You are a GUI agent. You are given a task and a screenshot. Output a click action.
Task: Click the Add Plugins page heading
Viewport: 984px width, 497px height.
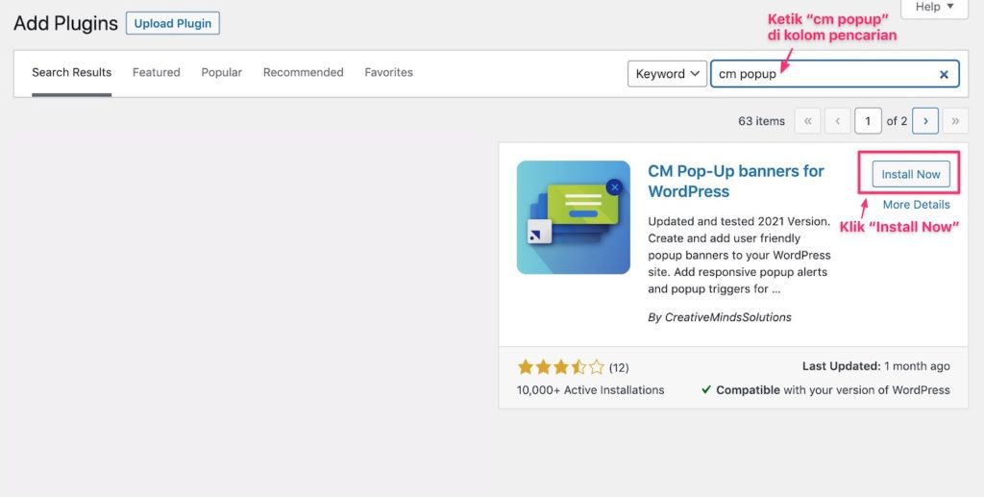point(66,23)
